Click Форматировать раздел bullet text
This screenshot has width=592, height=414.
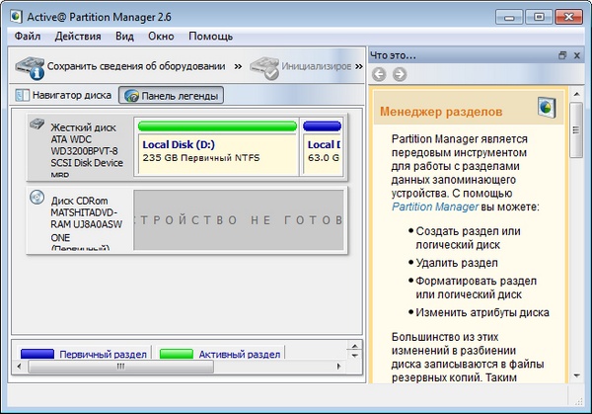477,288
